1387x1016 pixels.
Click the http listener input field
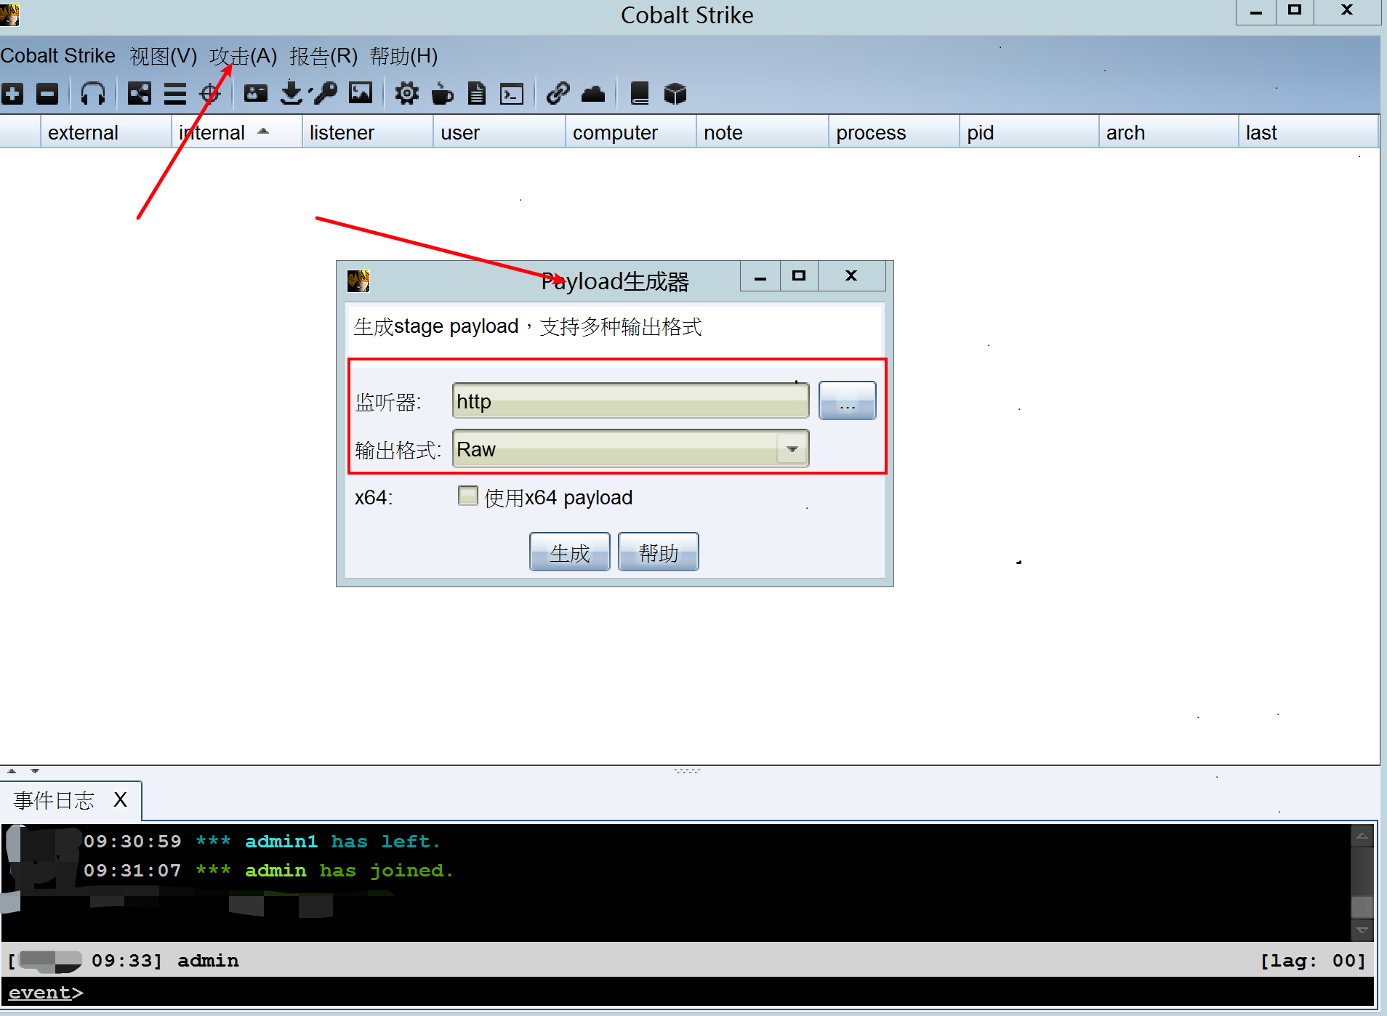pos(630,401)
